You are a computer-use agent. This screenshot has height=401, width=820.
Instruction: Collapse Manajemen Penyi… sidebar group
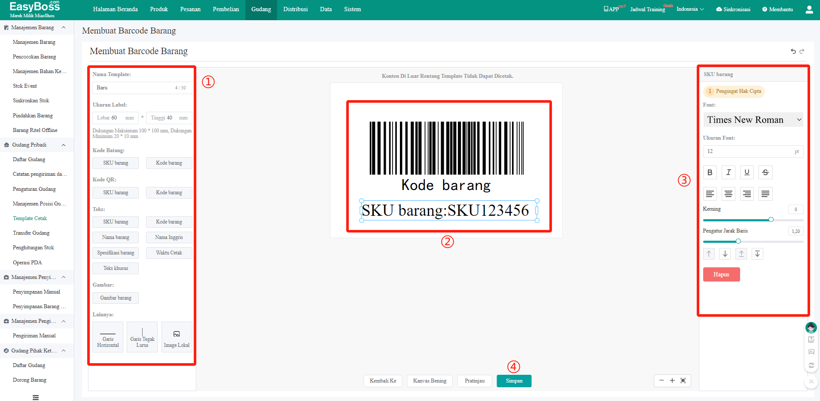[x=64, y=277]
